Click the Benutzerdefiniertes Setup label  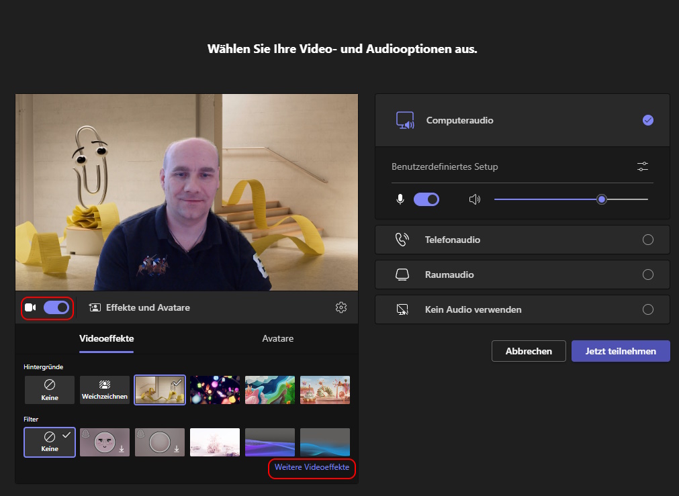click(x=445, y=166)
